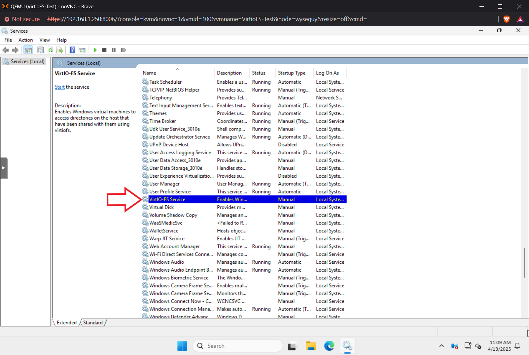Viewport: 529px width, 355px height.
Task: Select the Virtual Disk service
Action: [x=244, y=207]
